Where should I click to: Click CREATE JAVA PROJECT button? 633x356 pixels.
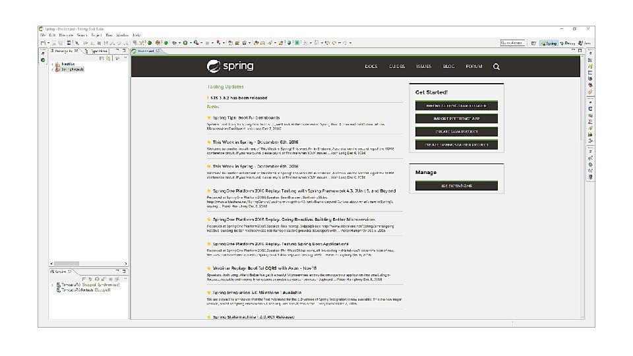[456, 132]
